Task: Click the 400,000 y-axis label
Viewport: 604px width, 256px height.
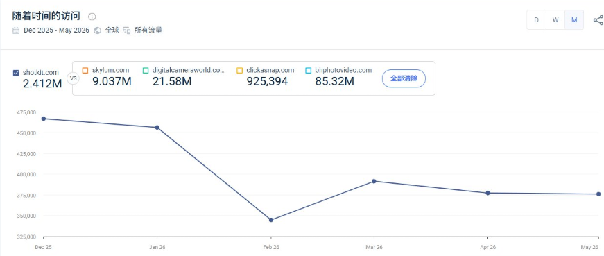Action: (26, 174)
